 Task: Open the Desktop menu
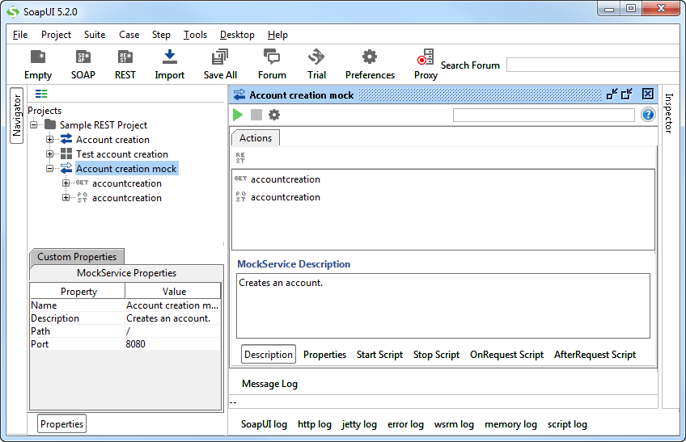click(237, 35)
